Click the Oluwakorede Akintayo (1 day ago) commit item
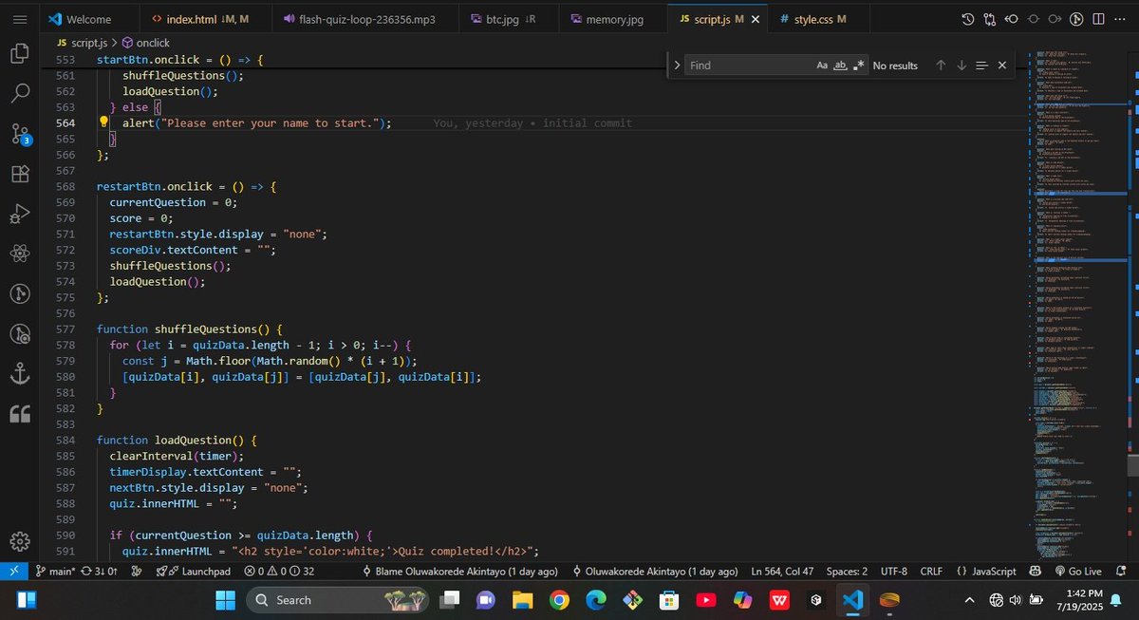The image size is (1139, 620). click(655, 572)
